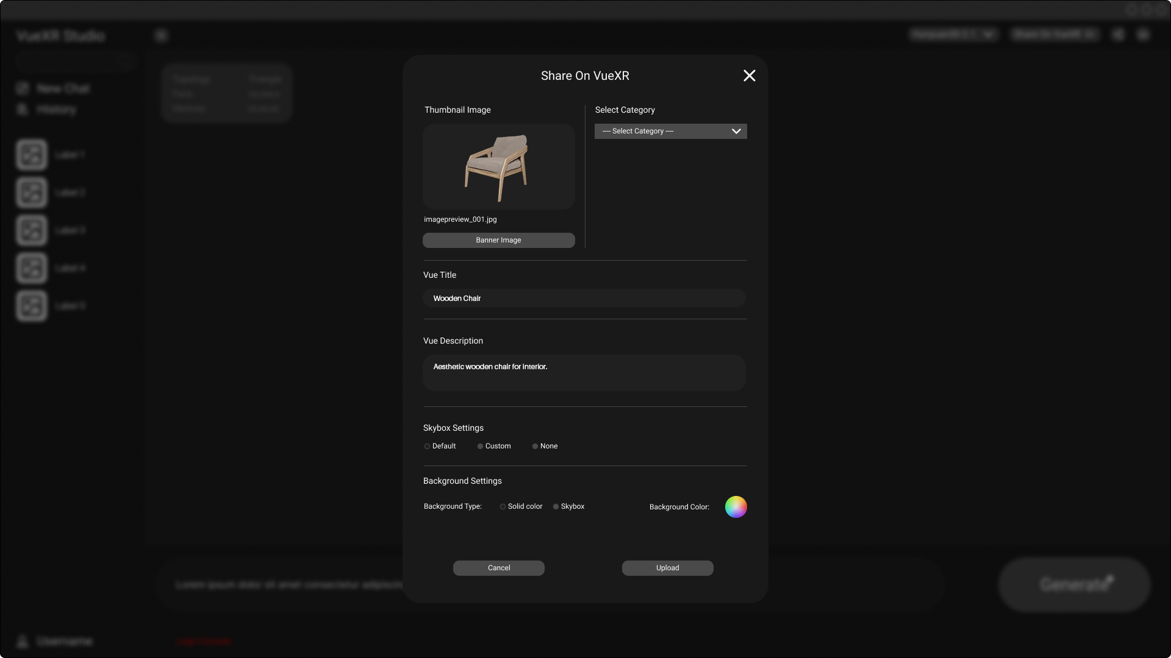Select None under Skybox Settings

(x=535, y=446)
